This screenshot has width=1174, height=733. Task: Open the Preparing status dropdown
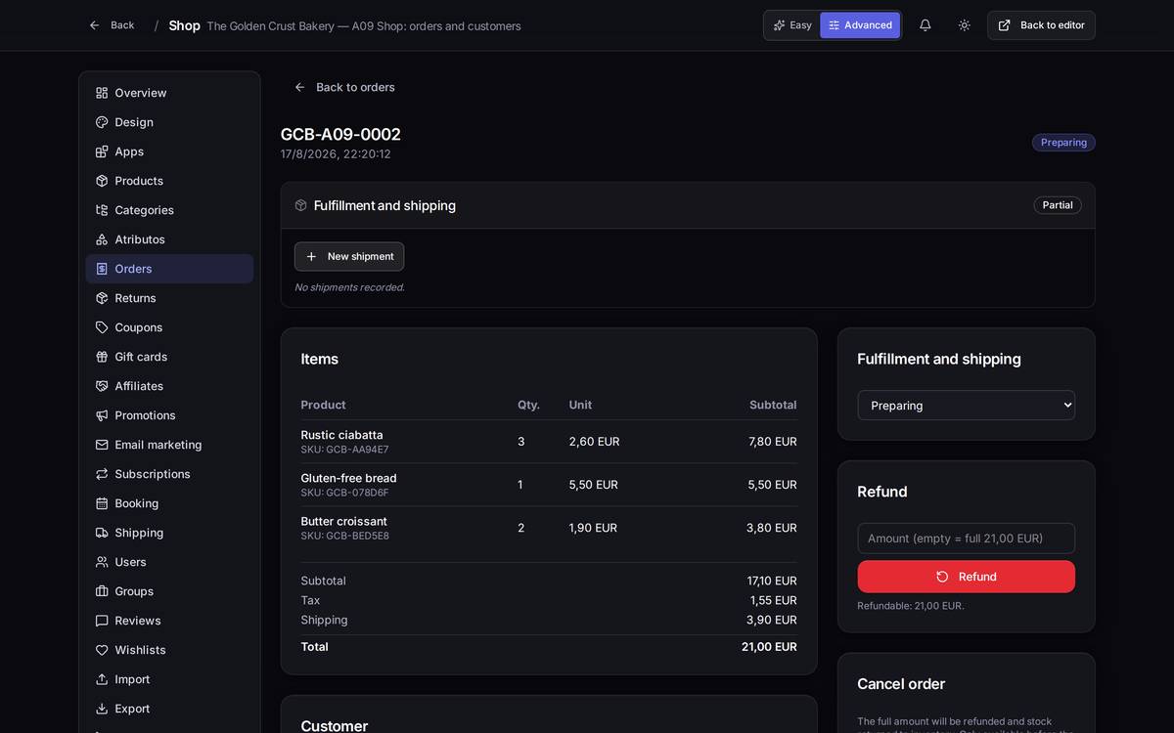(x=967, y=406)
